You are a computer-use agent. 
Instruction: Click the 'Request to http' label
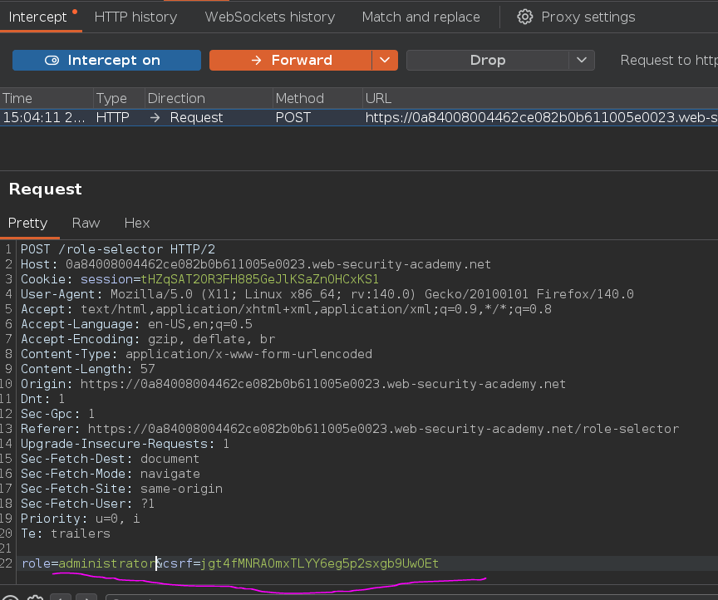(x=668, y=60)
